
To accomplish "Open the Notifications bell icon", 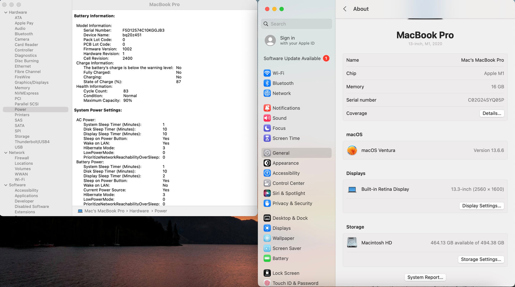I will (267, 108).
